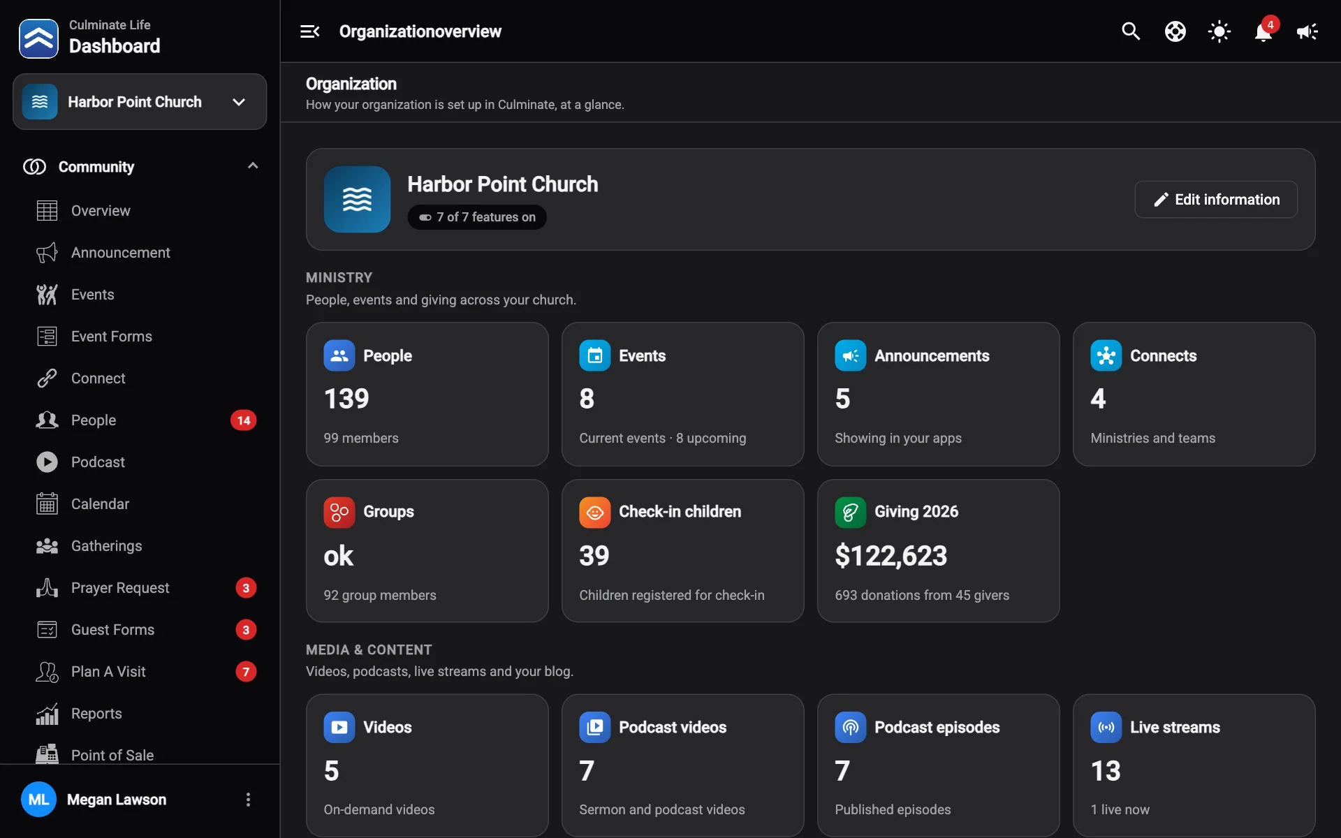Click the Prayer Request praying hands icon
Screen dimensions: 1341x838
47,587
